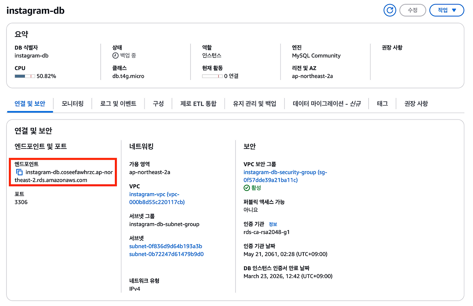Click the 0 연결 connections text

tap(231, 76)
